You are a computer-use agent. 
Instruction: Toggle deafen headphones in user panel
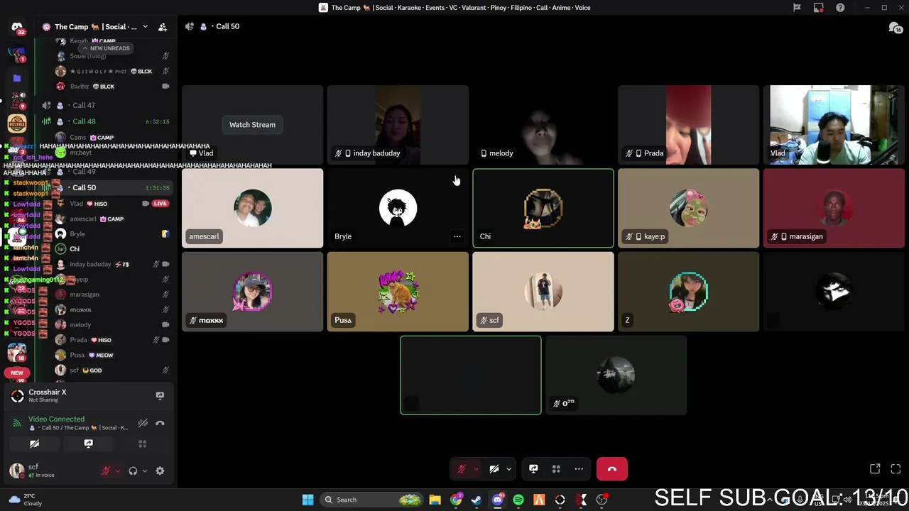[x=133, y=471]
